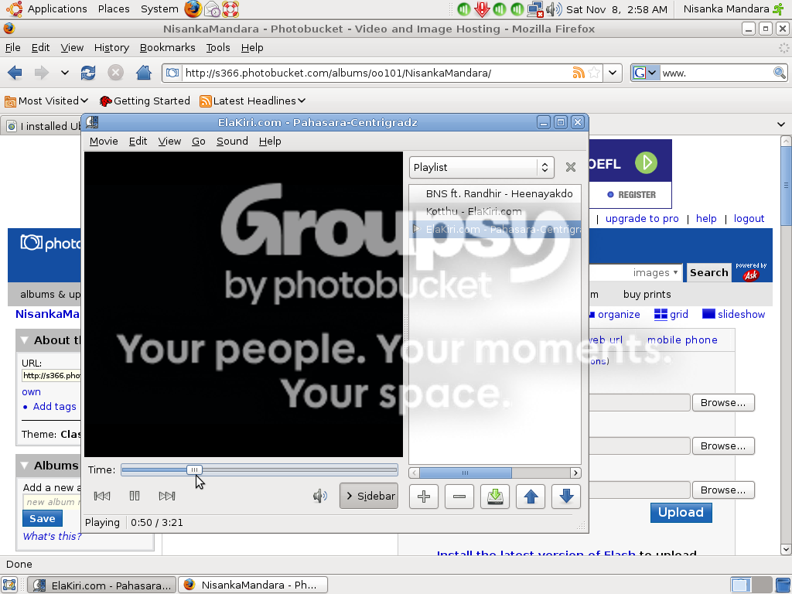Viewport: 792px width, 594px height.
Task: Add a file to the playlist
Action: 424,497
